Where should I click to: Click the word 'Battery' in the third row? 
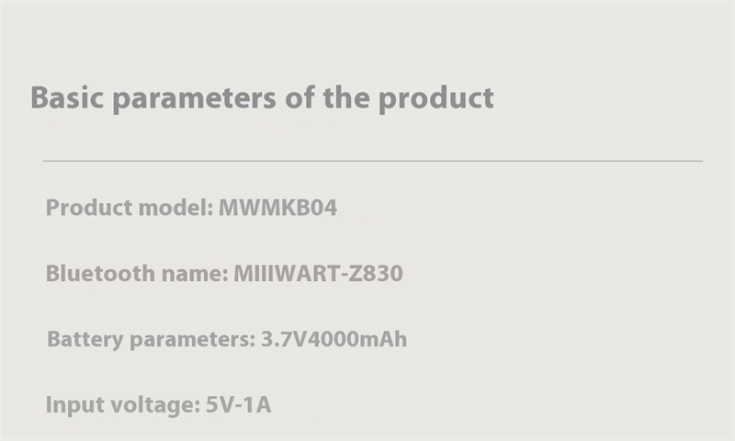[85, 340]
